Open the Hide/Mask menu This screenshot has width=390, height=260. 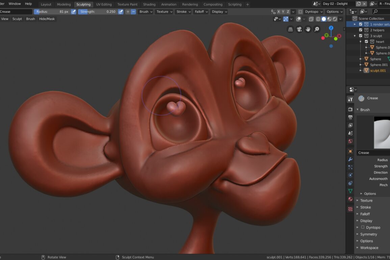tap(47, 19)
